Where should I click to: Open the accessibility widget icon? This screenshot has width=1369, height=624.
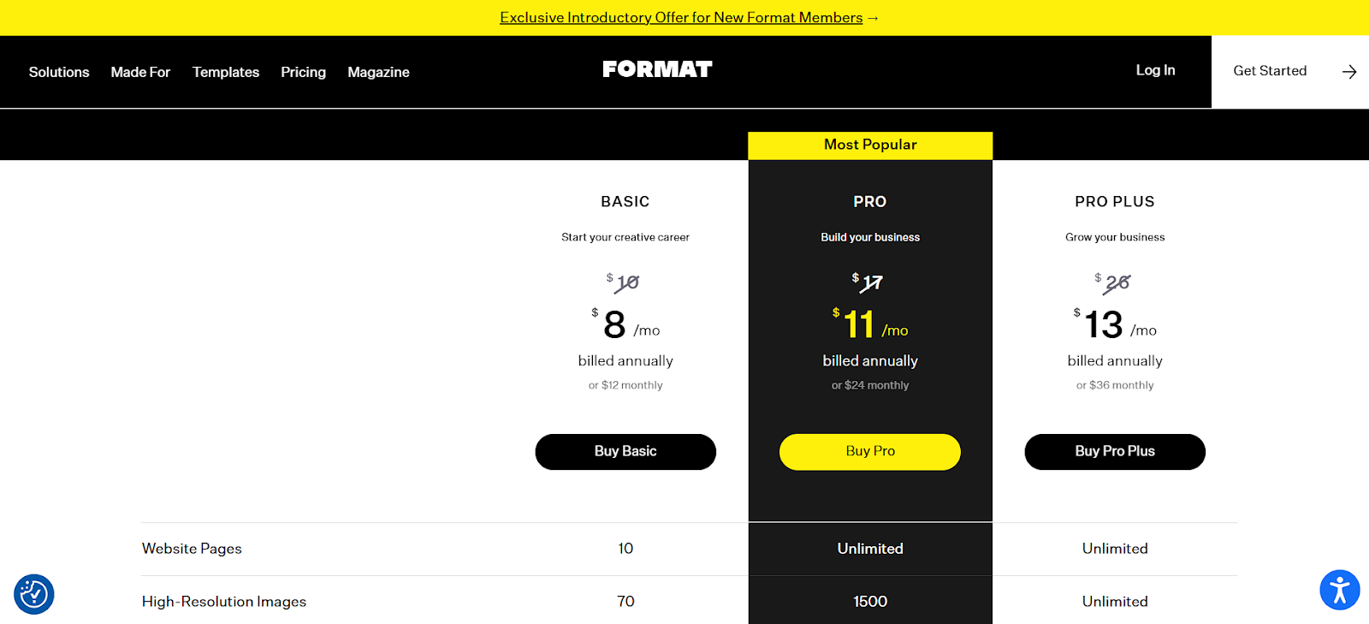point(1340,590)
